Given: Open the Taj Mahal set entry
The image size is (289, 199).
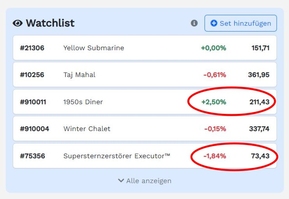Looking at the screenshot, I should [x=145, y=75].
